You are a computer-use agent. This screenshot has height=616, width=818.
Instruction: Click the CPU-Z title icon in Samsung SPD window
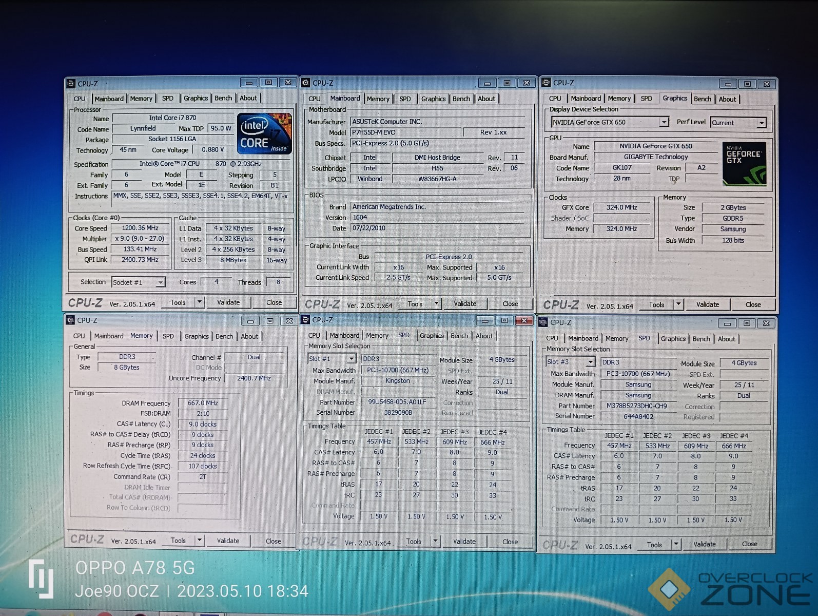tap(543, 322)
